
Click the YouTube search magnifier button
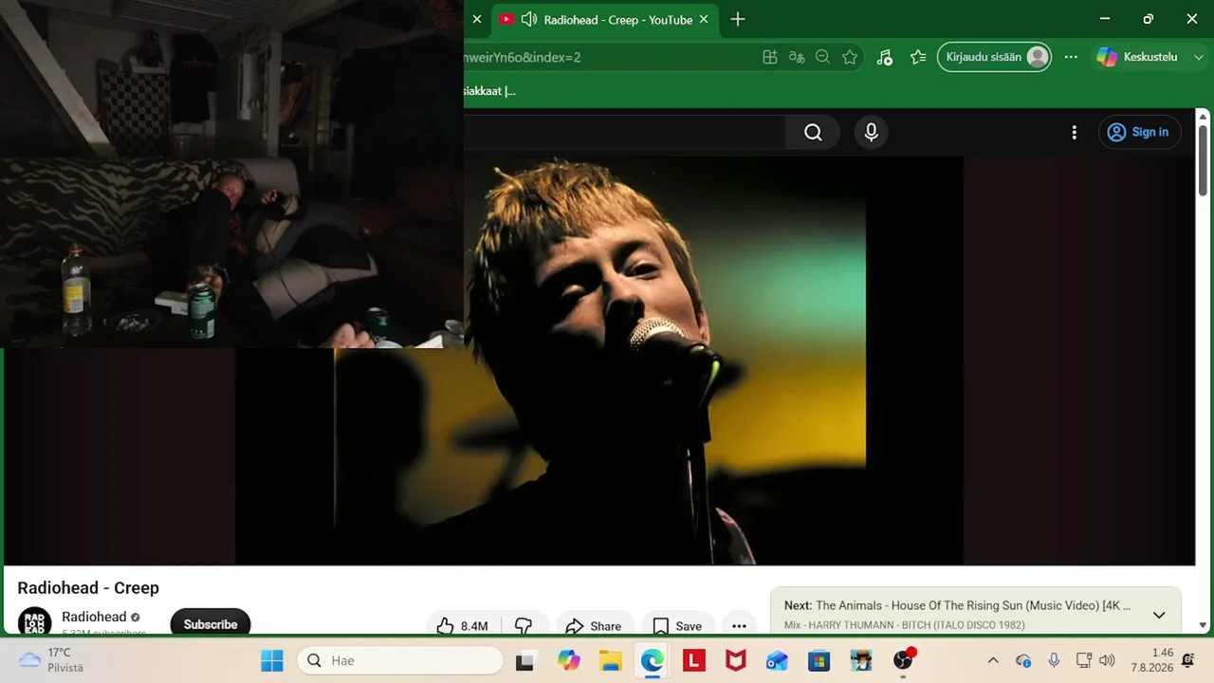tap(813, 133)
